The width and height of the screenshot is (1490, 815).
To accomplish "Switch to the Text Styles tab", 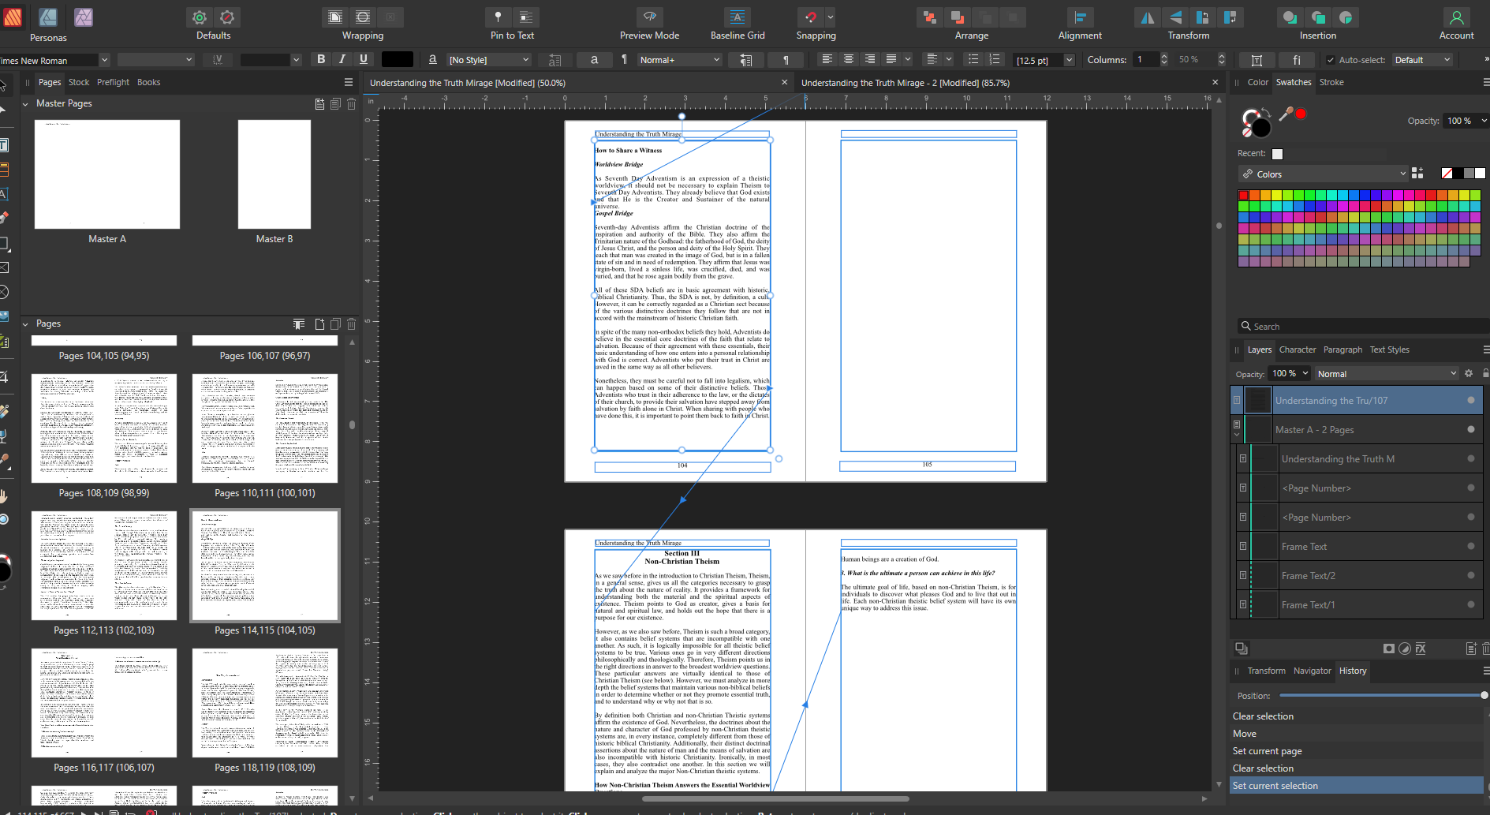I will 1389,350.
